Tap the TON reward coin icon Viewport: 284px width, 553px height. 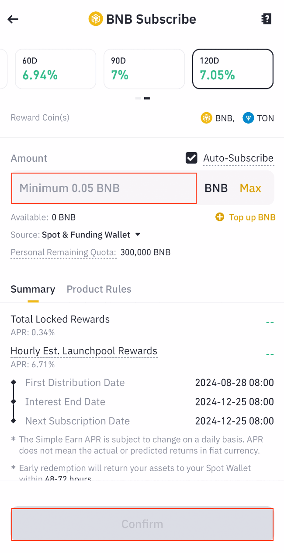click(x=248, y=118)
